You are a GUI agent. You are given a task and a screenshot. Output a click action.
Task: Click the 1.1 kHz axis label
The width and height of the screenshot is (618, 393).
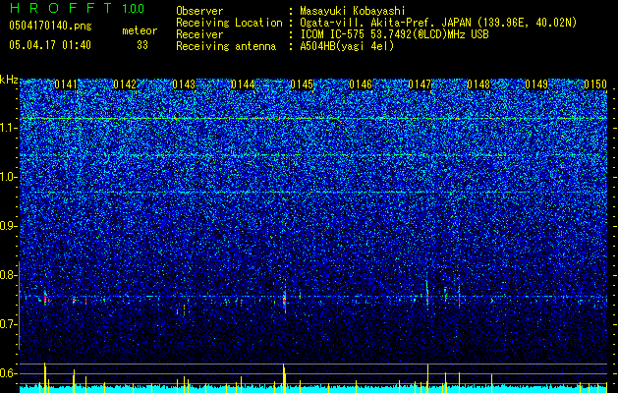click(9, 128)
